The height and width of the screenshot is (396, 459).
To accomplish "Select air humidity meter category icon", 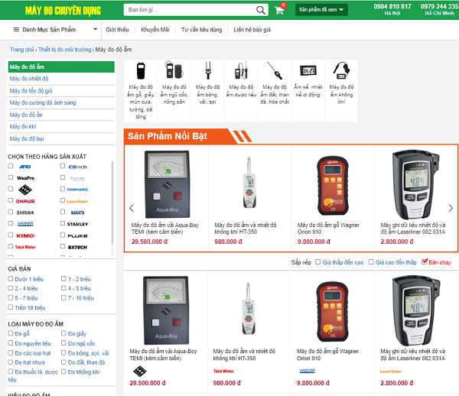I will pyautogui.click(x=341, y=70).
